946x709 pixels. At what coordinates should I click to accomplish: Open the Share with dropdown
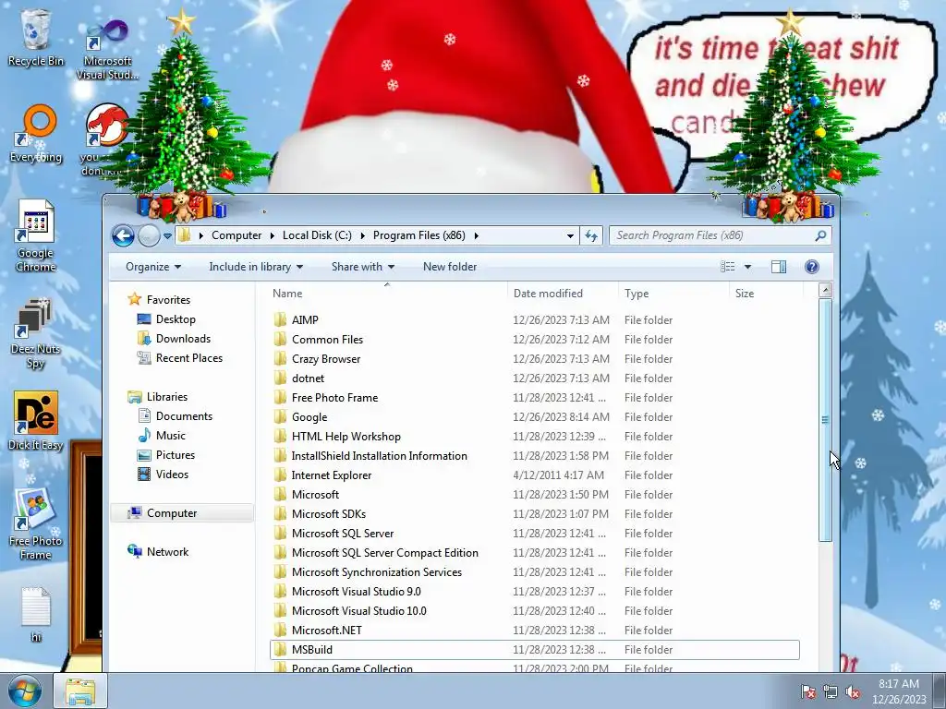(x=362, y=267)
